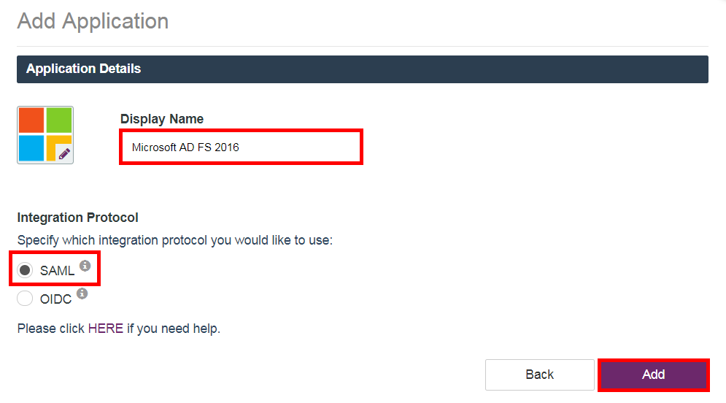The height and width of the screenshot is (403, 726).
Task: Select the SAML radio button
Action: coord(26,271)
